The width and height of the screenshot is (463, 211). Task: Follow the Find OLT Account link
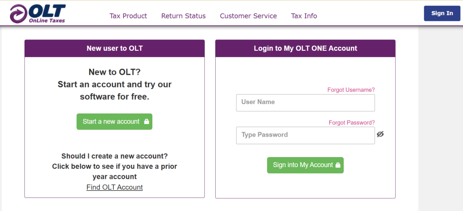114,187
